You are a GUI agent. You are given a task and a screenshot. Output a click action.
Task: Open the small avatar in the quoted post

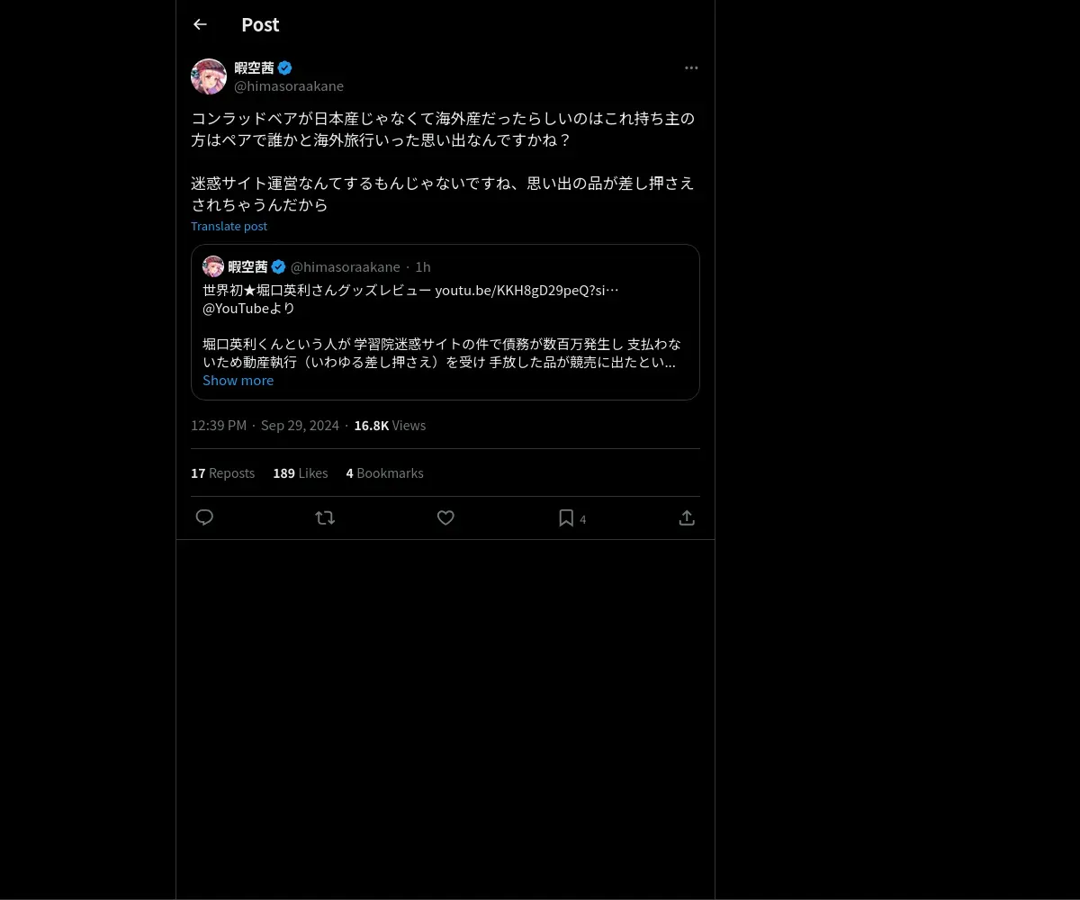[x=213, y=266]
